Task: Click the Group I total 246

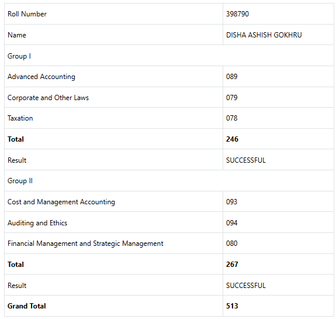Action: tap(232, 139)
